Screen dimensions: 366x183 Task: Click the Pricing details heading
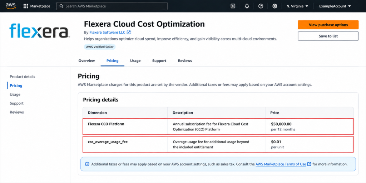pos(100,100)
